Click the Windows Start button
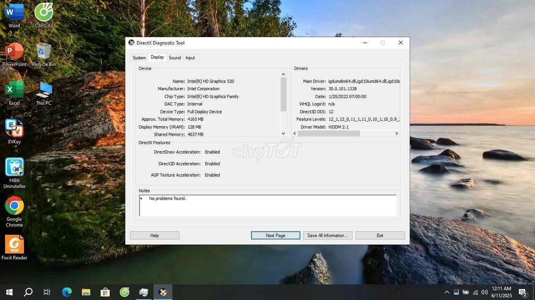Image resolution: width=535 pixels, height=300 pixels. tap(9, 292)
